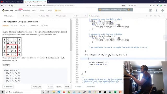Go to browser home page
The height and width of the screenshot is (94, 167).
(12, 5)
